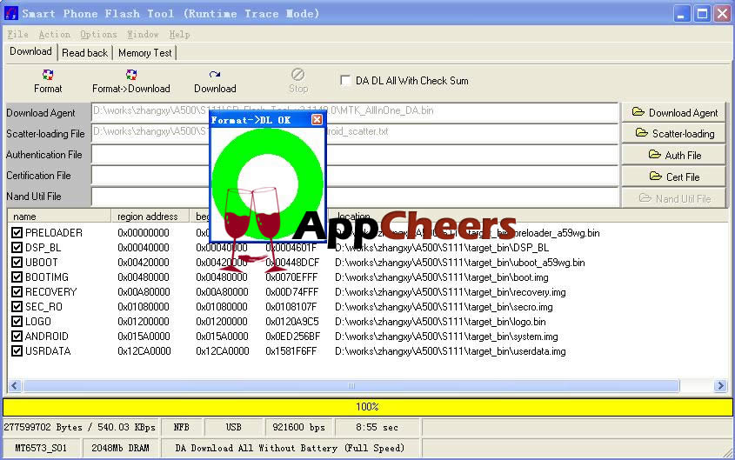This screenshot has height=460, width=735.
Task: Uncheck the RECOVERY partition
Action: [17, 292]
